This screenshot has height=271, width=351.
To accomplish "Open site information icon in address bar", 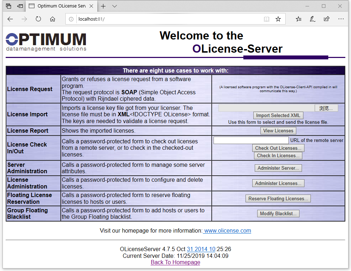I will [71, 19].
